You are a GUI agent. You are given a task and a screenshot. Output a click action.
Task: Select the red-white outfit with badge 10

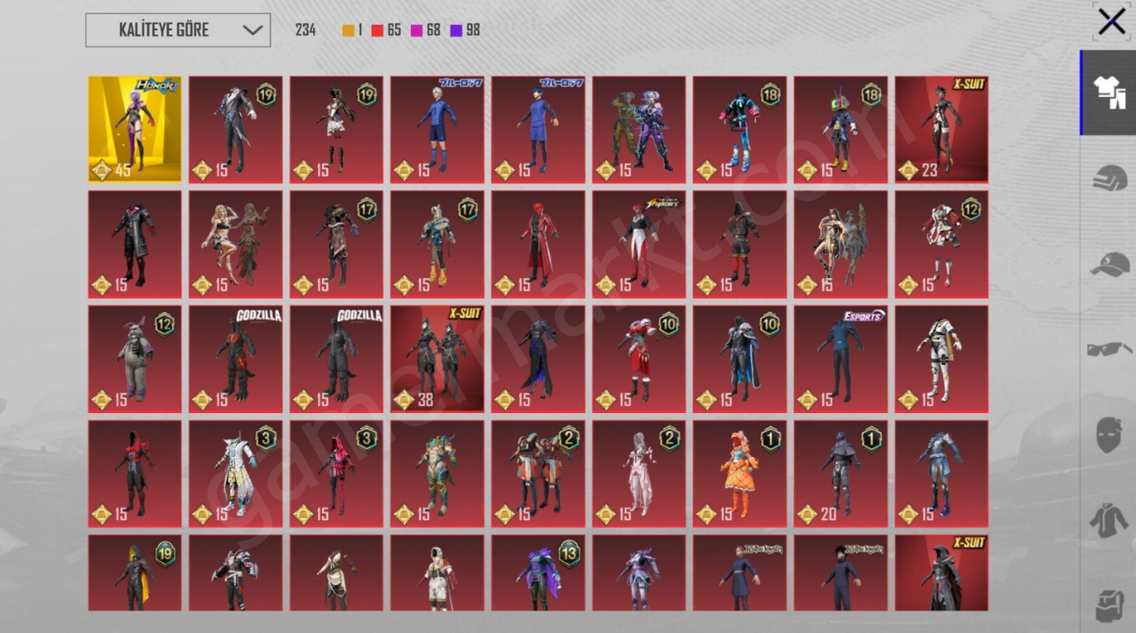(639, 359)
